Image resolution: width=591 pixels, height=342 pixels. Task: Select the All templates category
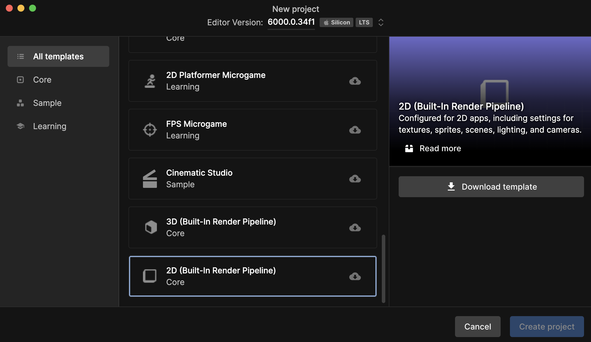58,56
